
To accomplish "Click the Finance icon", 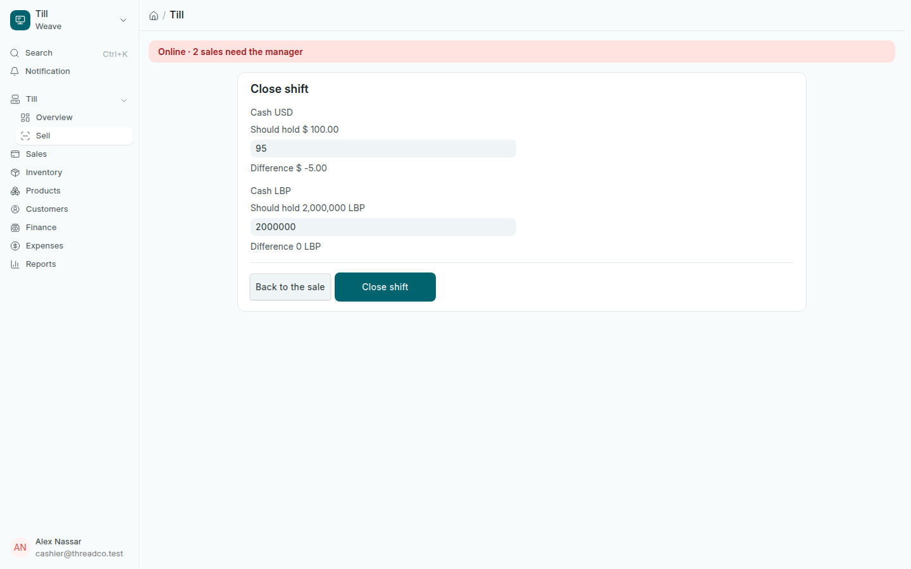I will pyautogui.click(x=15, y=228).
